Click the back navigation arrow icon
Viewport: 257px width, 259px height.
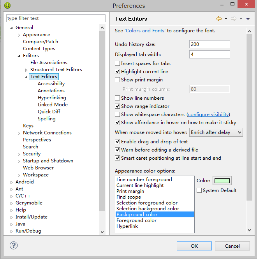pyautogui.click(x=218, y=19)
